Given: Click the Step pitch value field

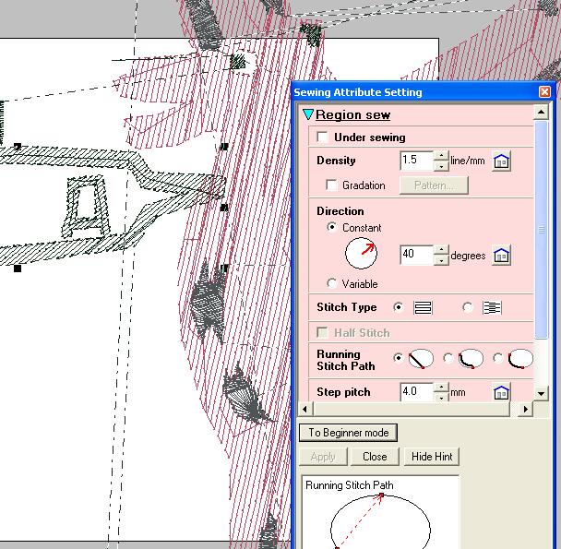Looking at the screenshot, I should click(416, 392).
